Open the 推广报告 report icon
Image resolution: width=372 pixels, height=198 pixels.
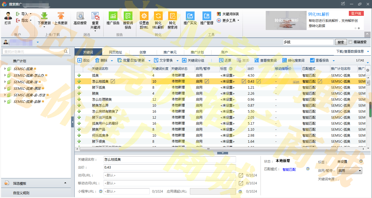click(x=113, y=16)
